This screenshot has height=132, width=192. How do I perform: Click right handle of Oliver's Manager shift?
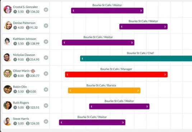pyautogui.click(x=165, y=75)
